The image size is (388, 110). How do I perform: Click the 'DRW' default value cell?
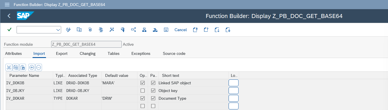coord(119,98)
